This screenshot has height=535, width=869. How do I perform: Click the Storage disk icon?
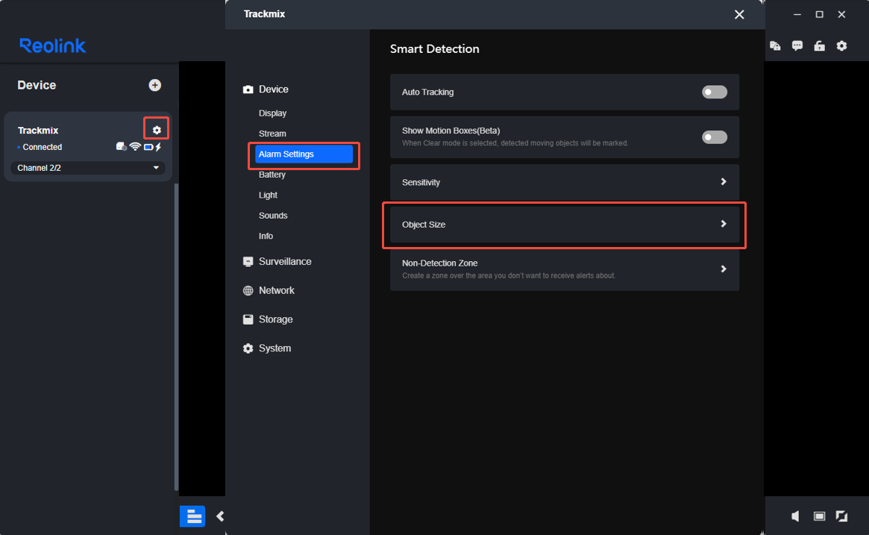pyautogui.click(x=248, y=319)
